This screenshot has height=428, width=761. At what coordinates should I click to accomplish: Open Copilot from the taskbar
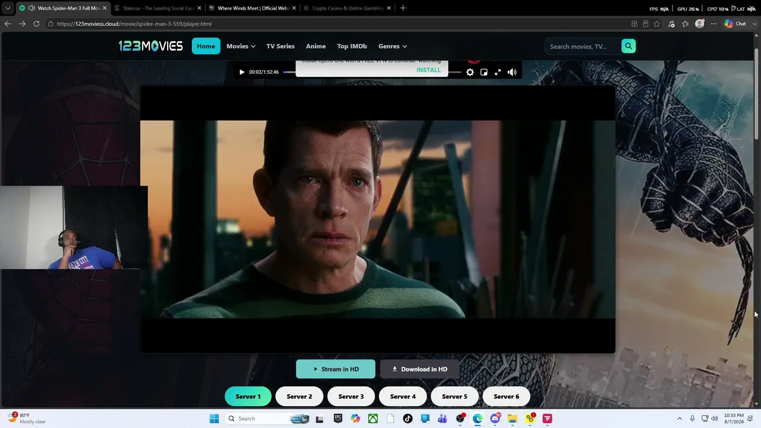(356, 418)
